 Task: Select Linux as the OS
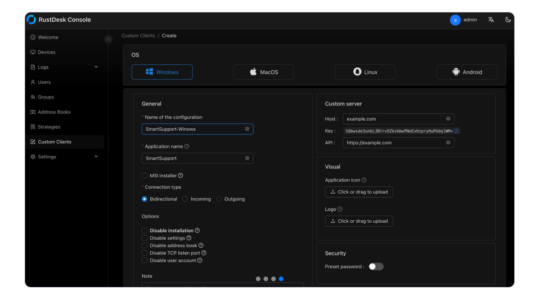[365, 72]
